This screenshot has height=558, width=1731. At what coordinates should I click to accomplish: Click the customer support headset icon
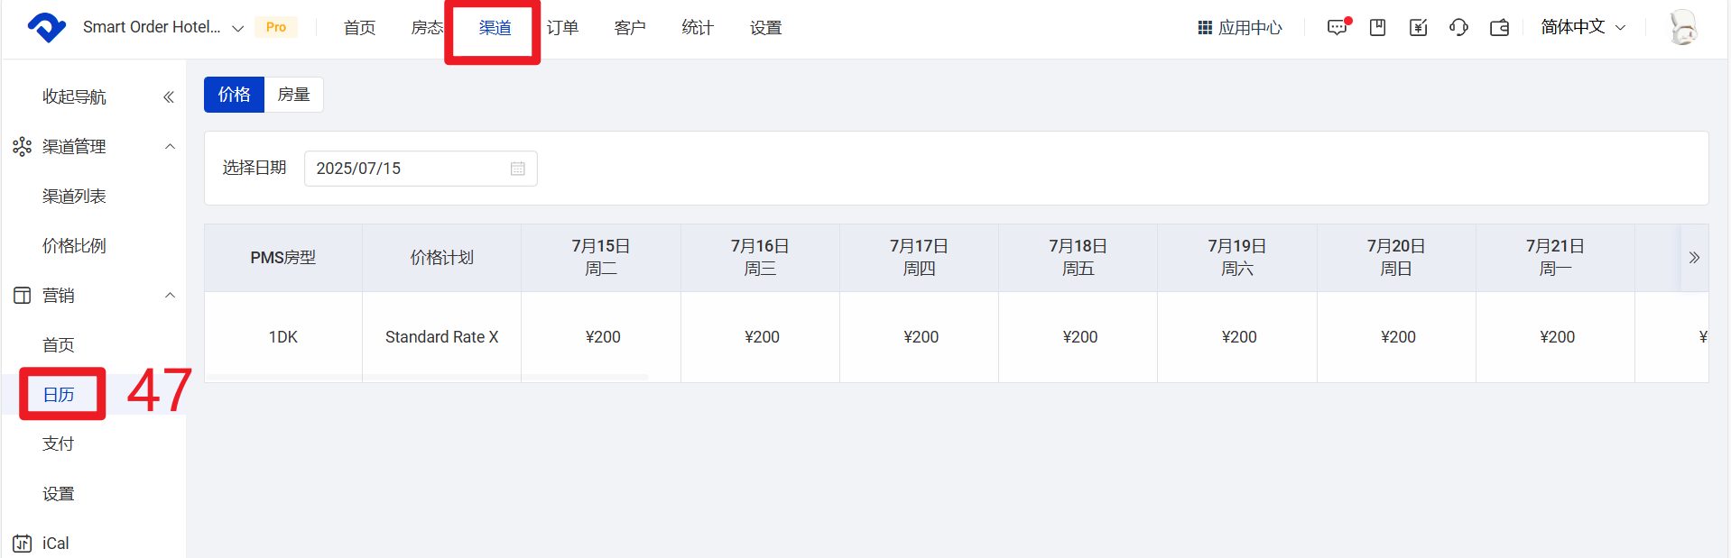click(1458, 28)
